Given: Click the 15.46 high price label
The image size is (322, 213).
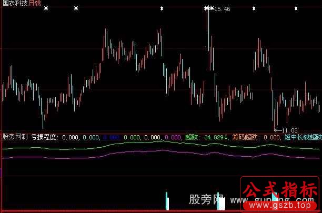Looking at the screenshot, I should [222, 9].
